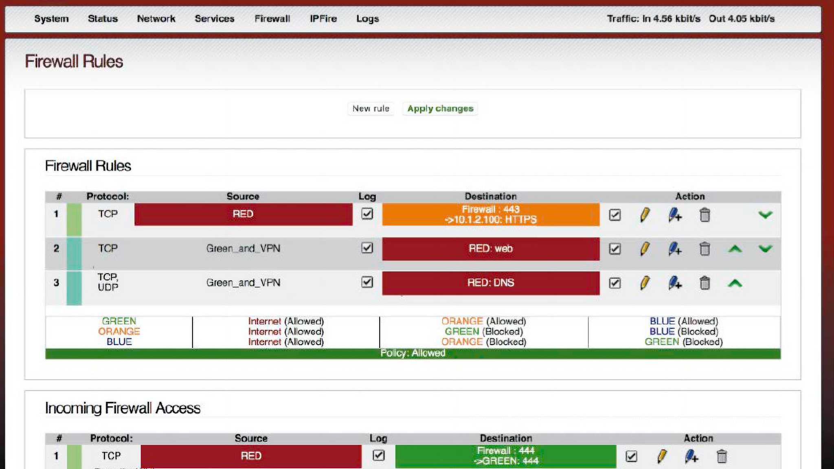Click Apply changes button
This screenshot has height=469, width=834.
(440, 109)
